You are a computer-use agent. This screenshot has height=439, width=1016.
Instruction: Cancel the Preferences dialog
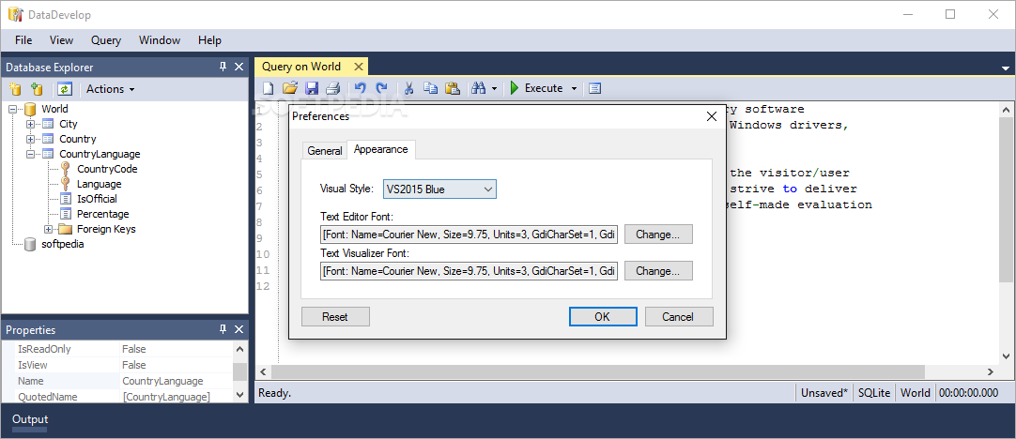coord(678,317)
